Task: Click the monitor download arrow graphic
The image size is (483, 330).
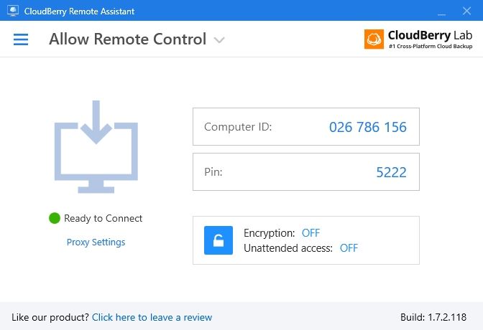Action: point(96,146)
